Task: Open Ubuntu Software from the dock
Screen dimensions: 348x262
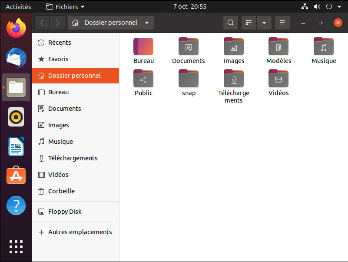Action: 16,176
